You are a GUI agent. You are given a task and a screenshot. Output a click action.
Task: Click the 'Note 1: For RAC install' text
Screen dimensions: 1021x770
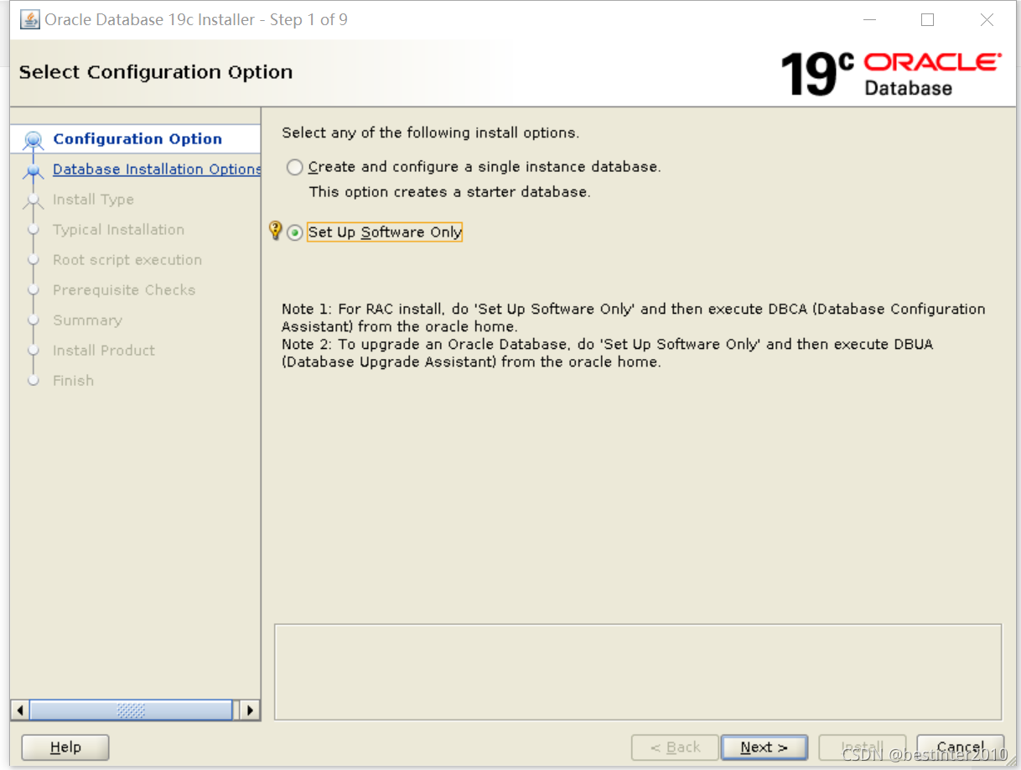point(633,318)
